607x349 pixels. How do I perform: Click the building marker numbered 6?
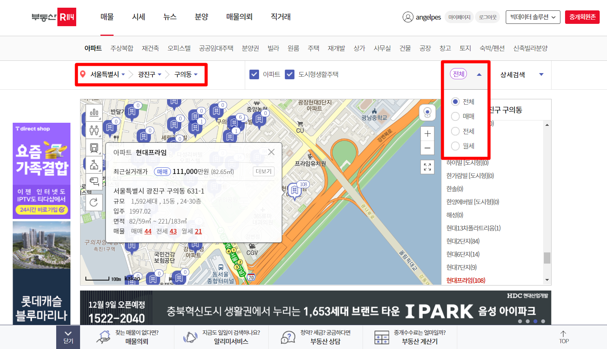tap(234, 122)
